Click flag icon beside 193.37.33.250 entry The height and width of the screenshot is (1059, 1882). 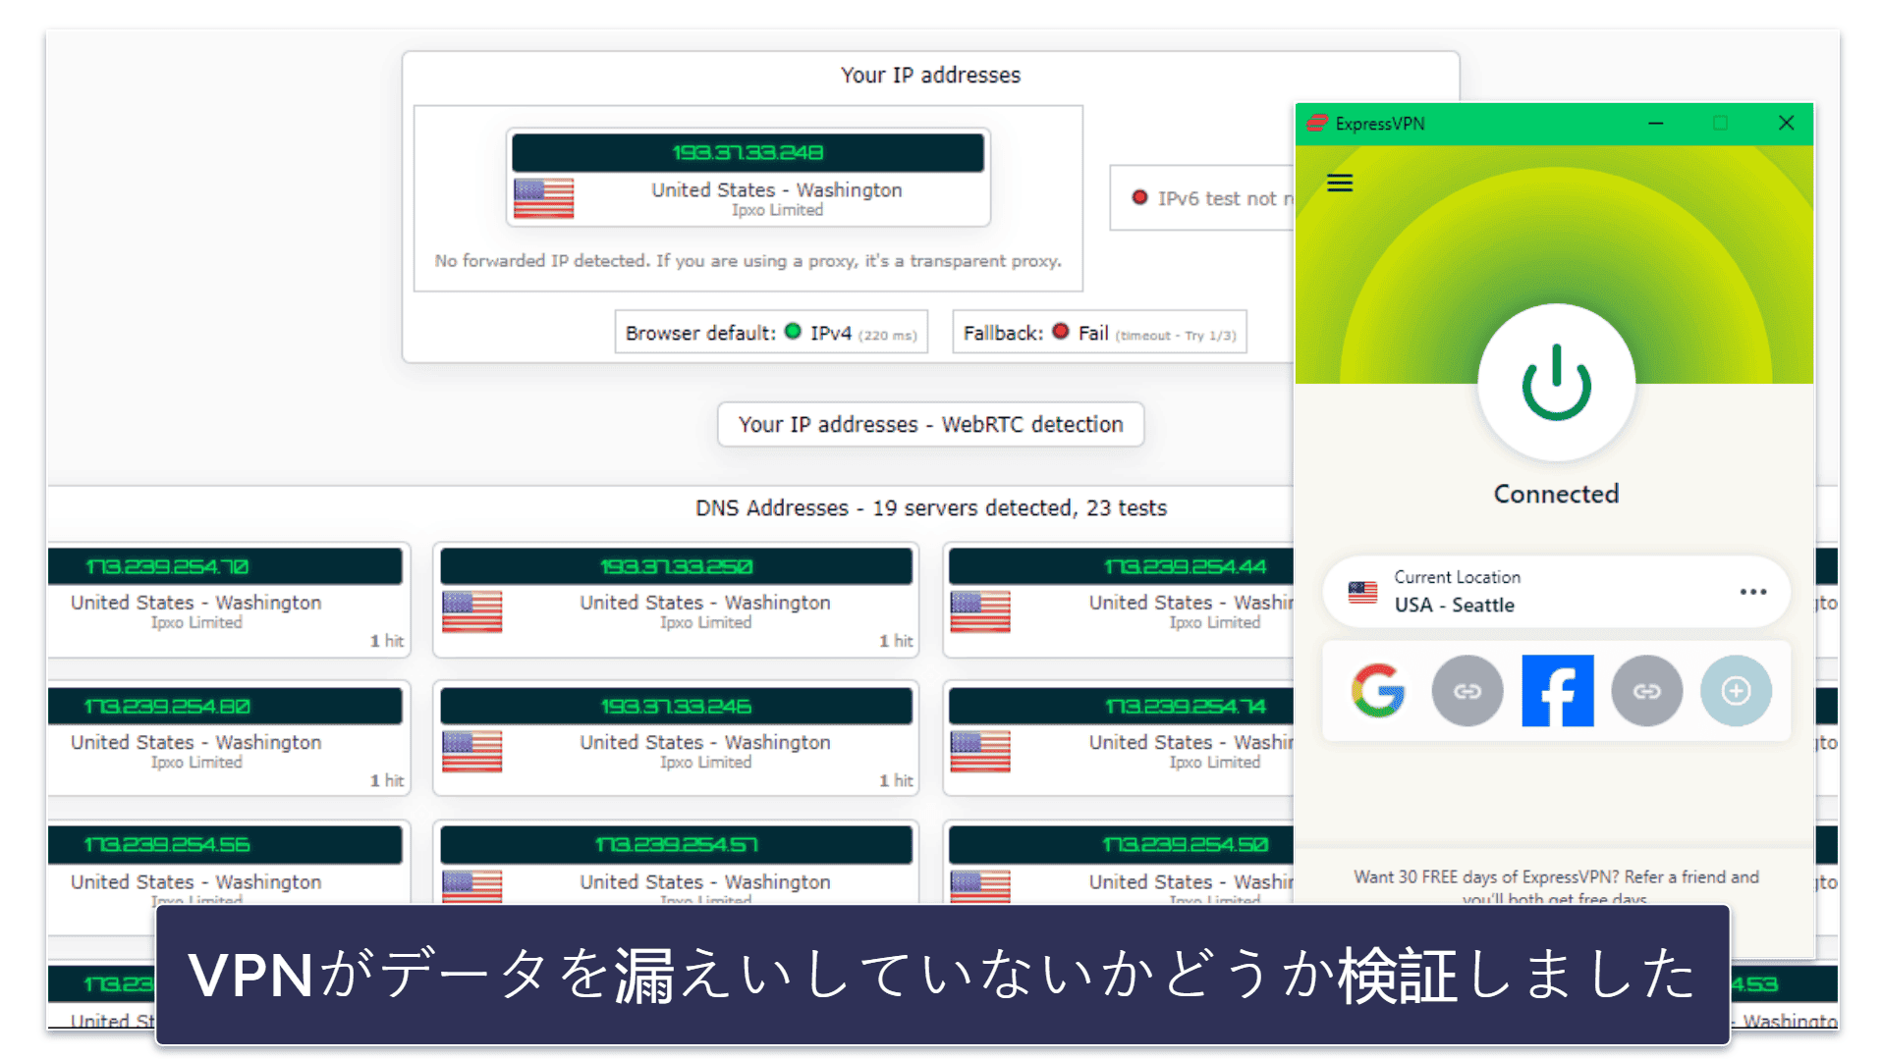click(471, 611)
